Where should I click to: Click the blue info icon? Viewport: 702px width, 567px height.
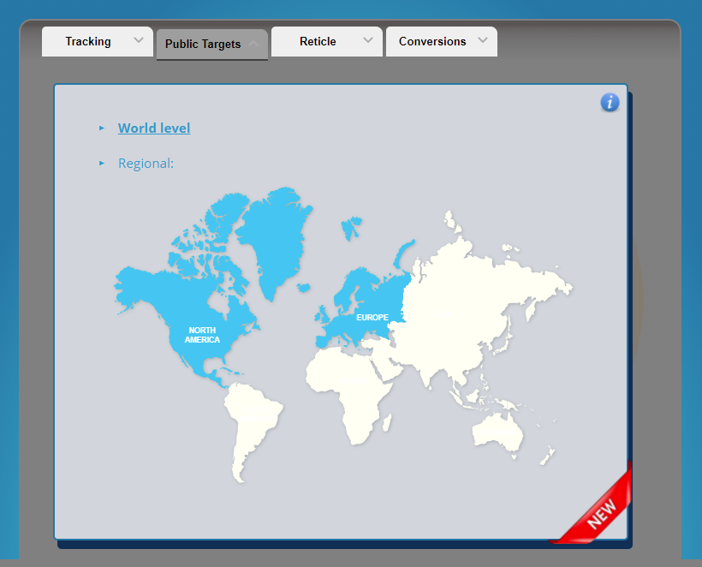(x=610, y=102)
